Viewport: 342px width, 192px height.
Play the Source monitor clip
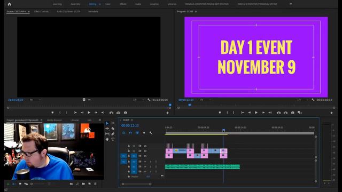[89, 113]
